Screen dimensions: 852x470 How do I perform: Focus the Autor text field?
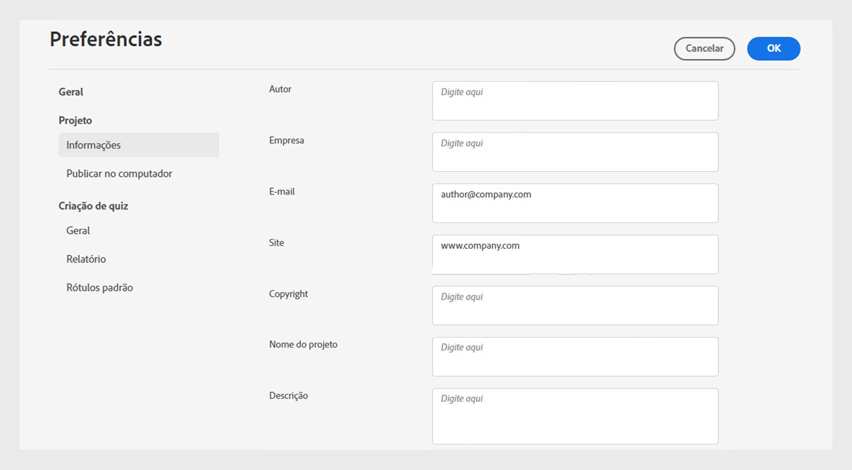(x=575, y=101)
